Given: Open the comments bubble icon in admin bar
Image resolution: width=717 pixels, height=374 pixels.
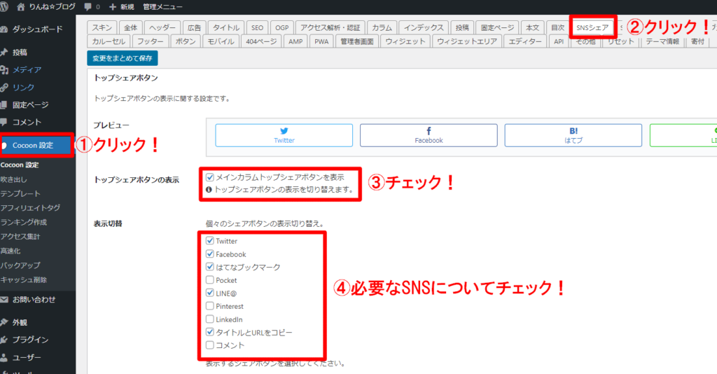Looking at the screenshot, I should coord(88,7).
